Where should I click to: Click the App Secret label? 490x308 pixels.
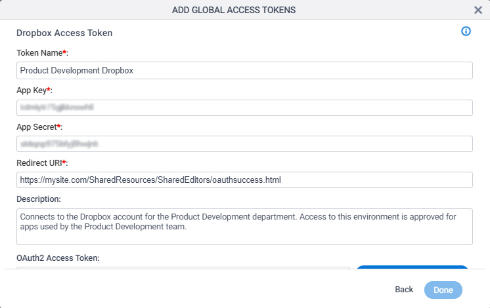(39, 127)
